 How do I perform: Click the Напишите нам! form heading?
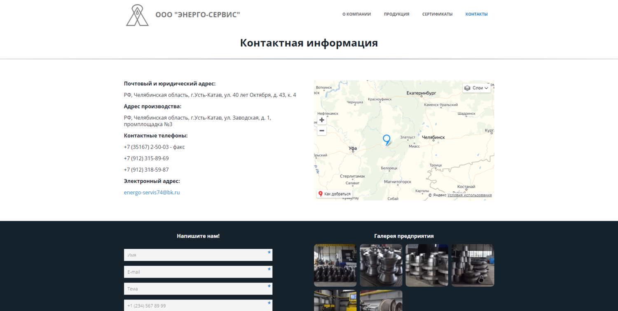coord(198,236)
